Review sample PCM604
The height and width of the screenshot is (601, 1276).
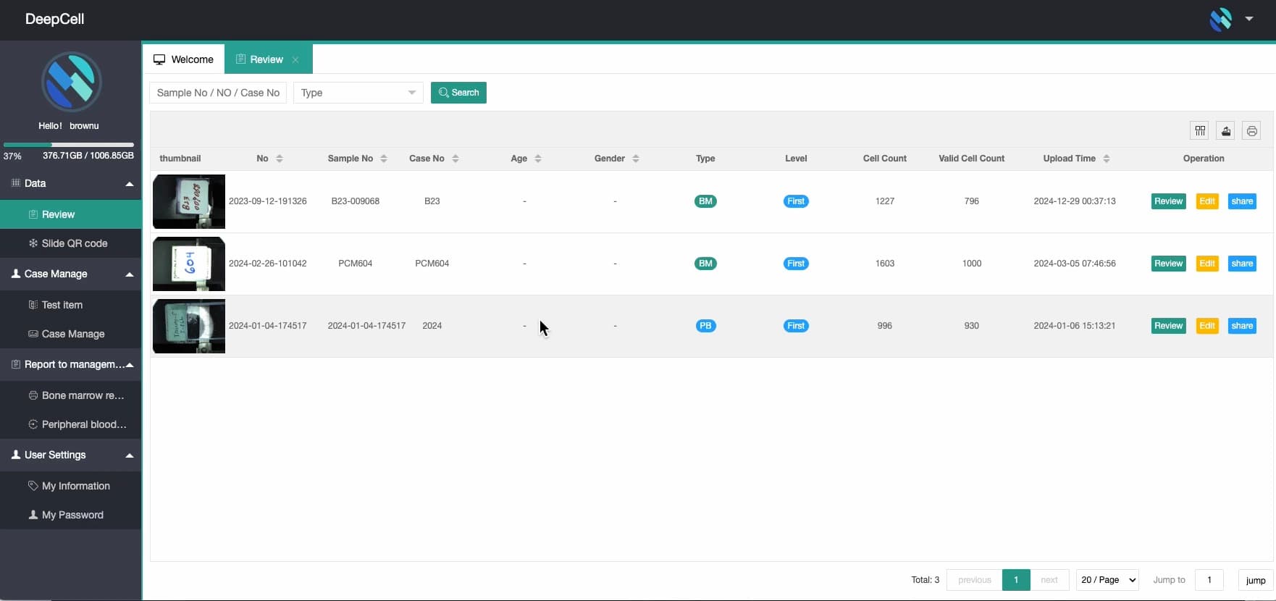tap(1167, 264)
